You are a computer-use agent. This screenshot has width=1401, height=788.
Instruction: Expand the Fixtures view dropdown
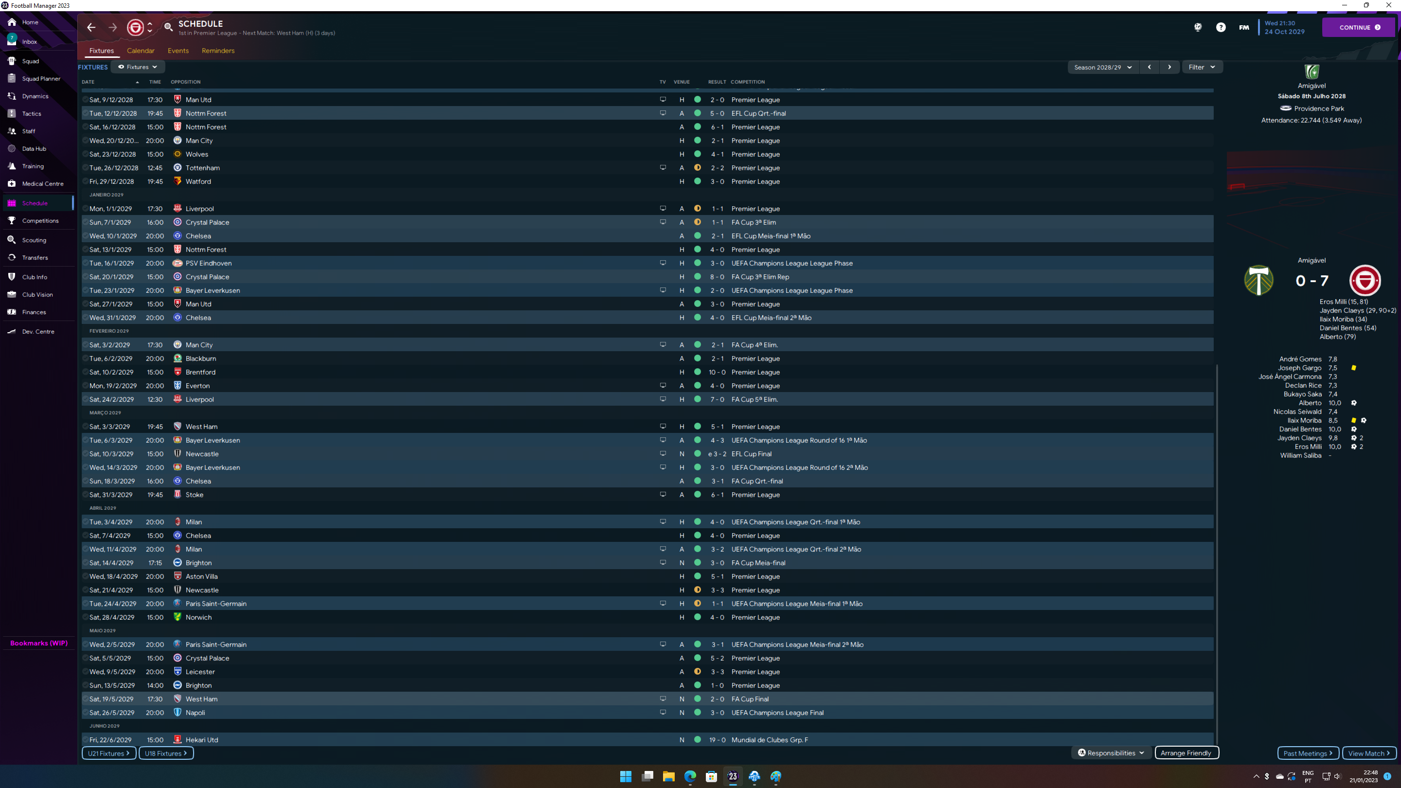point(138,67)
